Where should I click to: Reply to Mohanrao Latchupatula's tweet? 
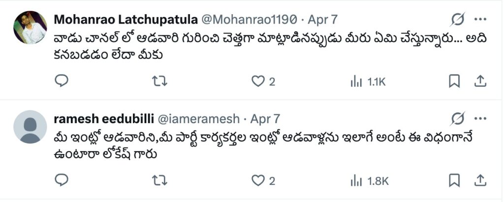61,81
